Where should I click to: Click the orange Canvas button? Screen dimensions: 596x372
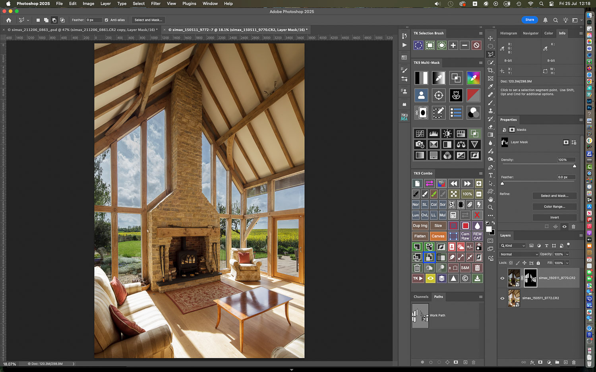(438, 236)
